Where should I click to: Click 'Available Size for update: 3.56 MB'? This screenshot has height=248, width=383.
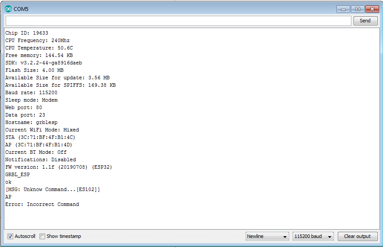coord(57,78)
